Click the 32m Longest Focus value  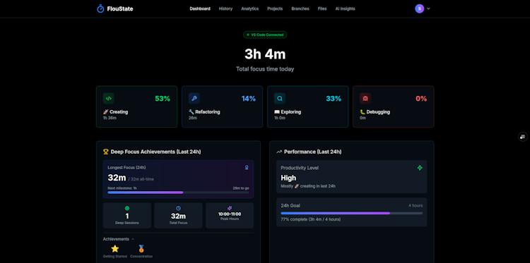point(117,178)
